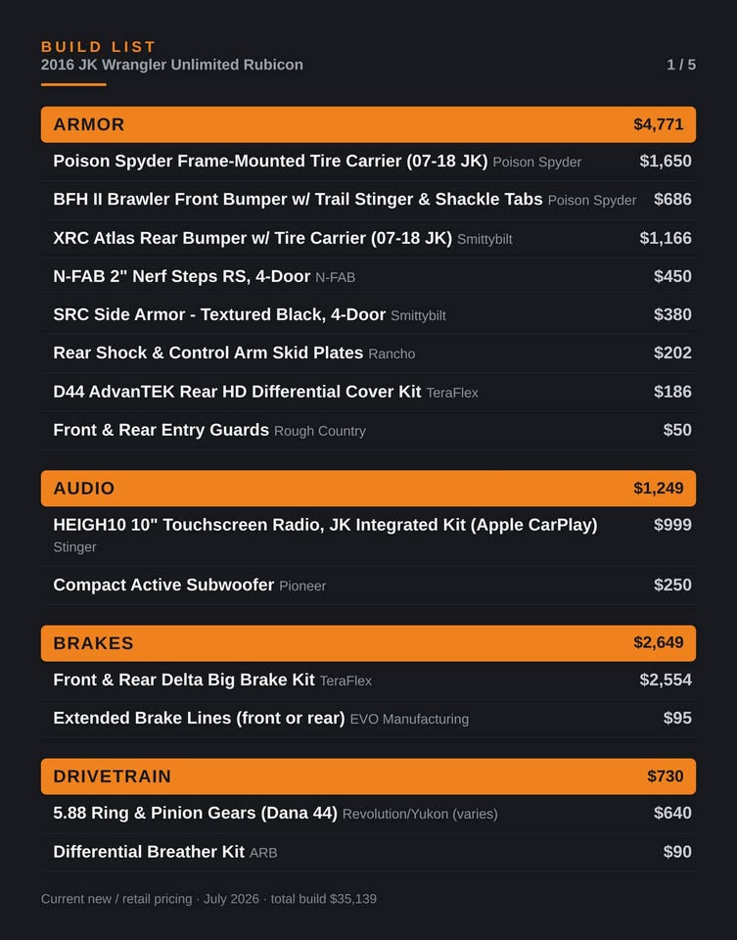Select HEIGH10 Touchscreen Radio entry
This screenshot has width=737, height=940.
pos(368,536)
